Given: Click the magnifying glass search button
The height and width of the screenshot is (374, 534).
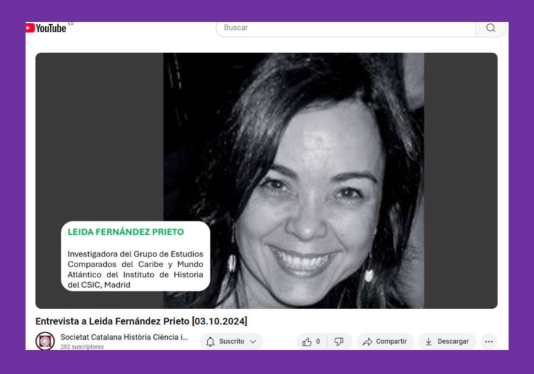Looking at the screenshot, I should pyautogui.click(x=491, y=28).
